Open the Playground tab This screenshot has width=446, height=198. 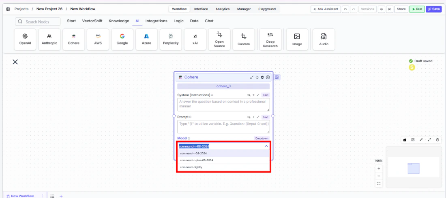click(x=267, y=9)
